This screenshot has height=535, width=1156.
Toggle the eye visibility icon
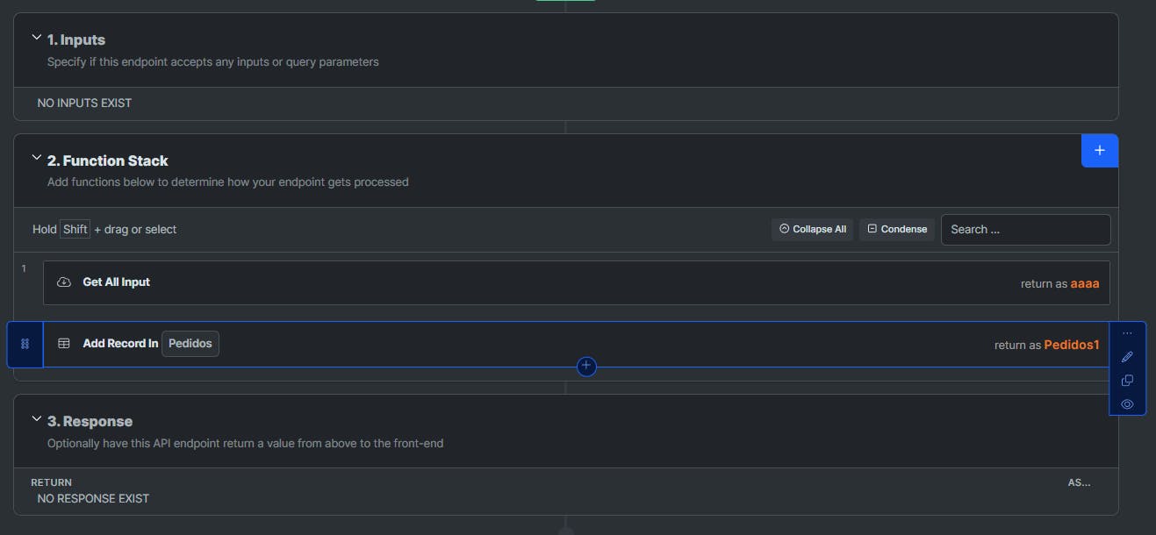click(x=1128, y=404)
